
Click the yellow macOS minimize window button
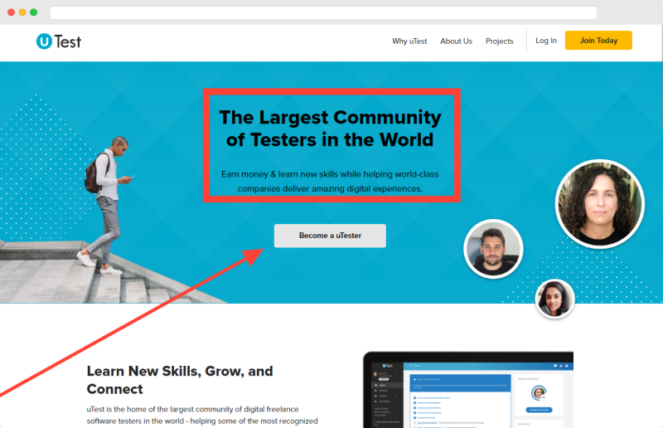[22, 12]
